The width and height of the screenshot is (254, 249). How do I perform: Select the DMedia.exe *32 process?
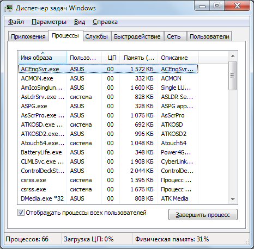(108, 198)
